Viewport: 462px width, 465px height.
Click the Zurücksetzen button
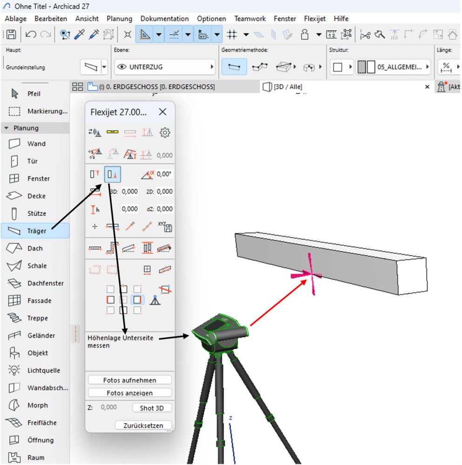pyautogui.click(x=143, y=425)
